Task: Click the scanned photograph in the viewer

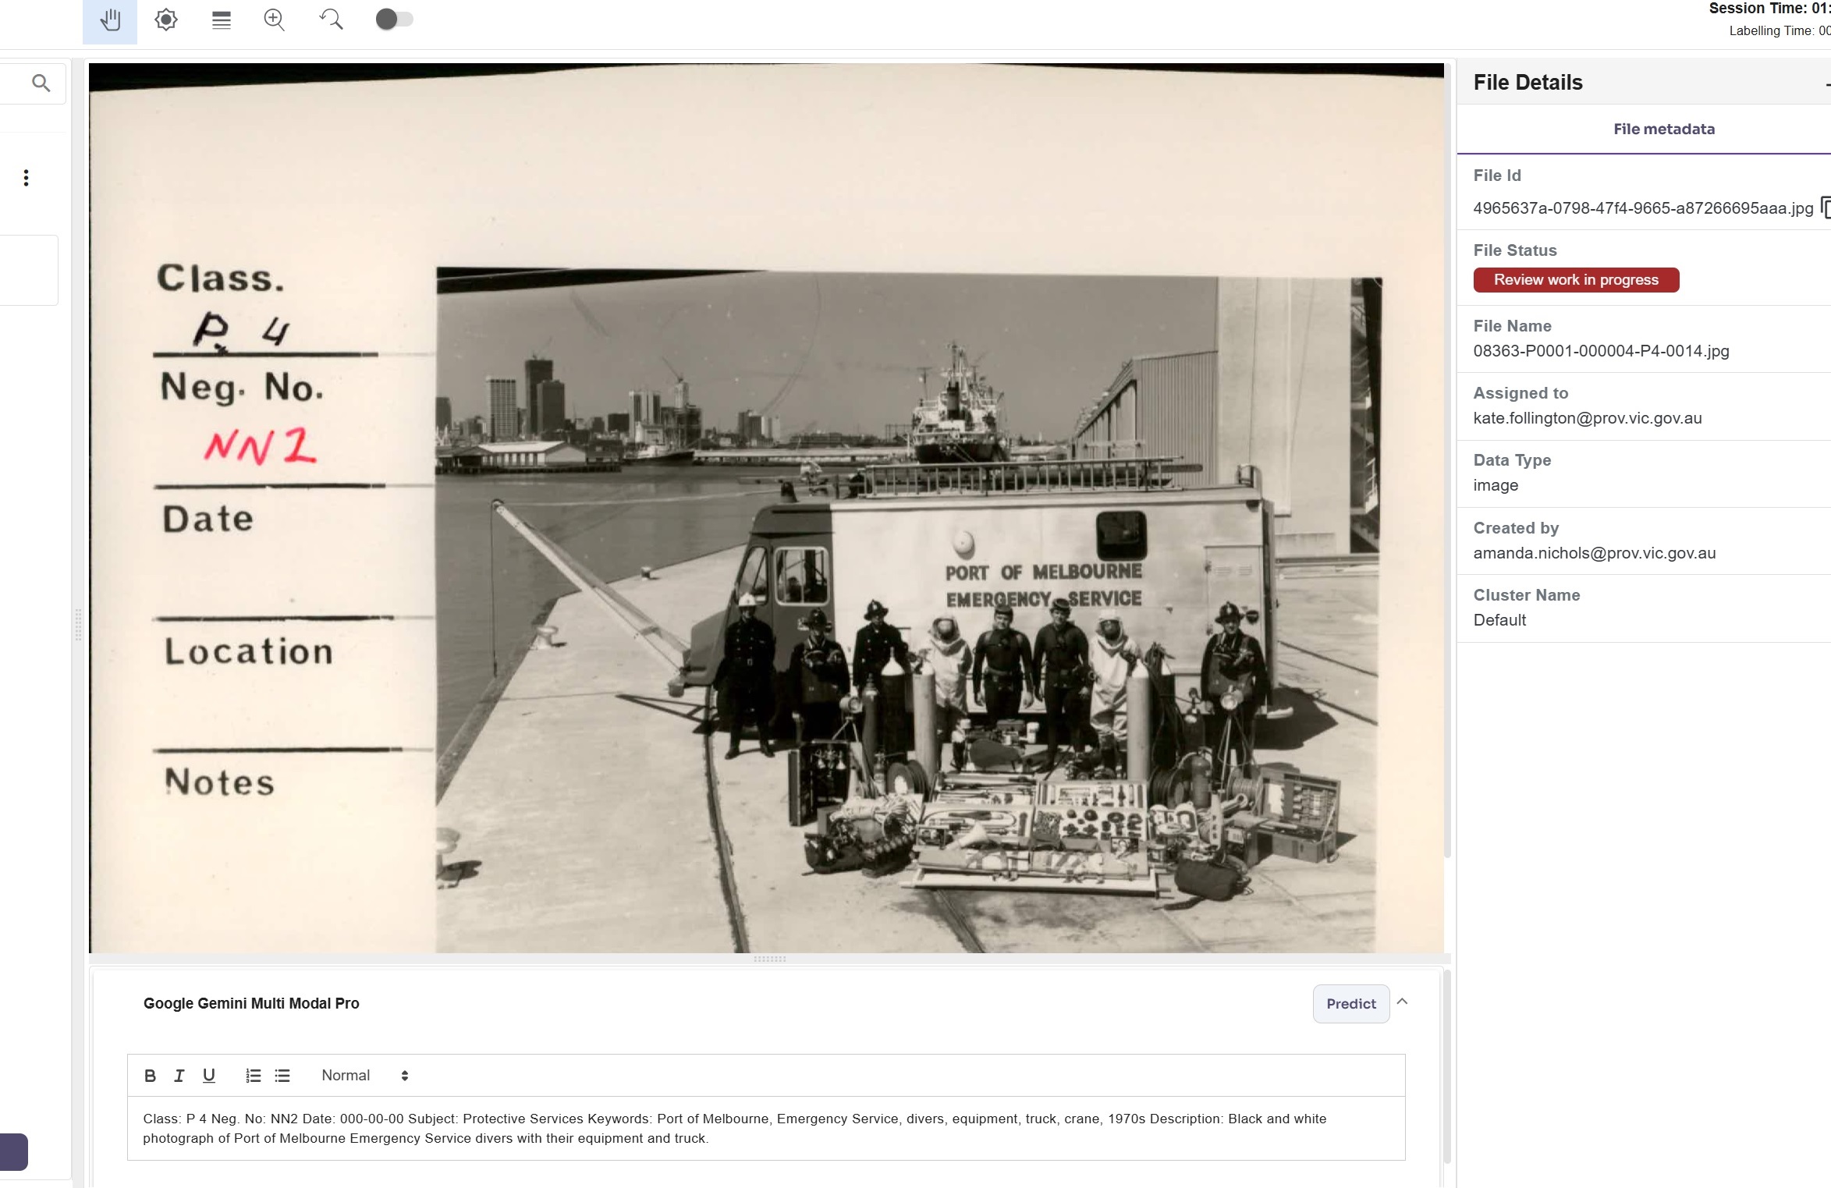Action: (x=766, y=508)
